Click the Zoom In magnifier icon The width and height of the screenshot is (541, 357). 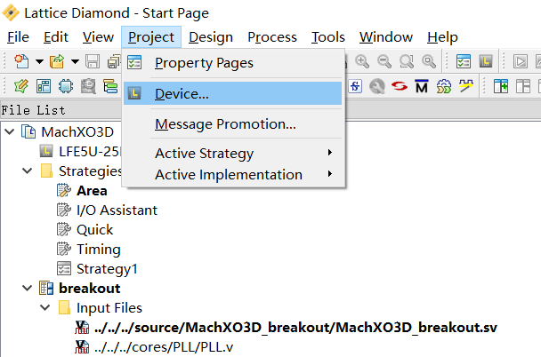click(362, 61)
